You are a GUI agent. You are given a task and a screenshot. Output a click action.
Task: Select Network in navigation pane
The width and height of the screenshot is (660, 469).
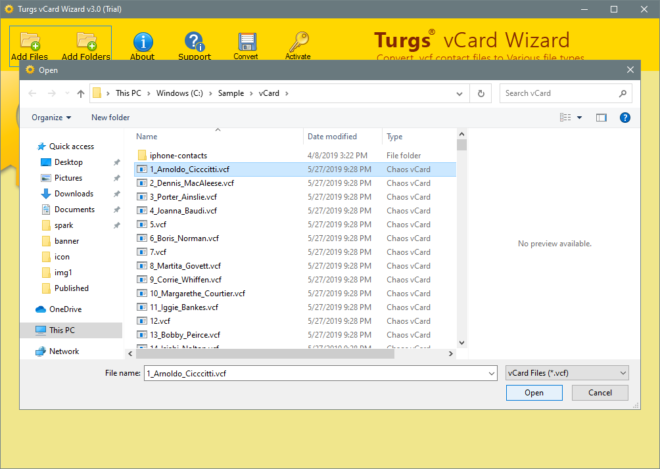64,351
